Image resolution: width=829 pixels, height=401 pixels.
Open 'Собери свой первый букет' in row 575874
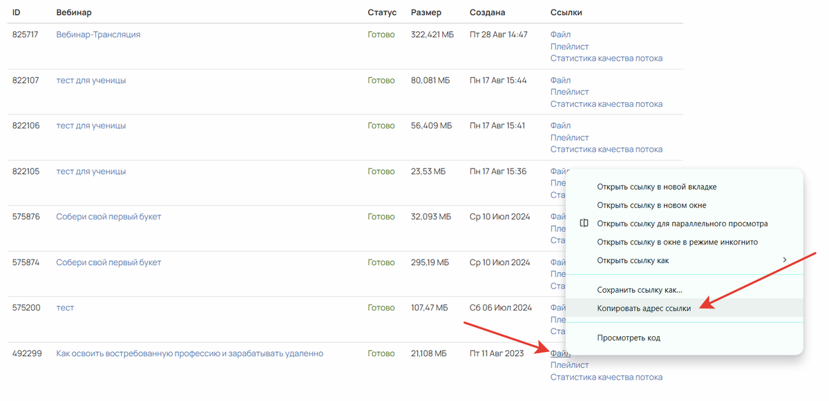(x=108, y=262)
